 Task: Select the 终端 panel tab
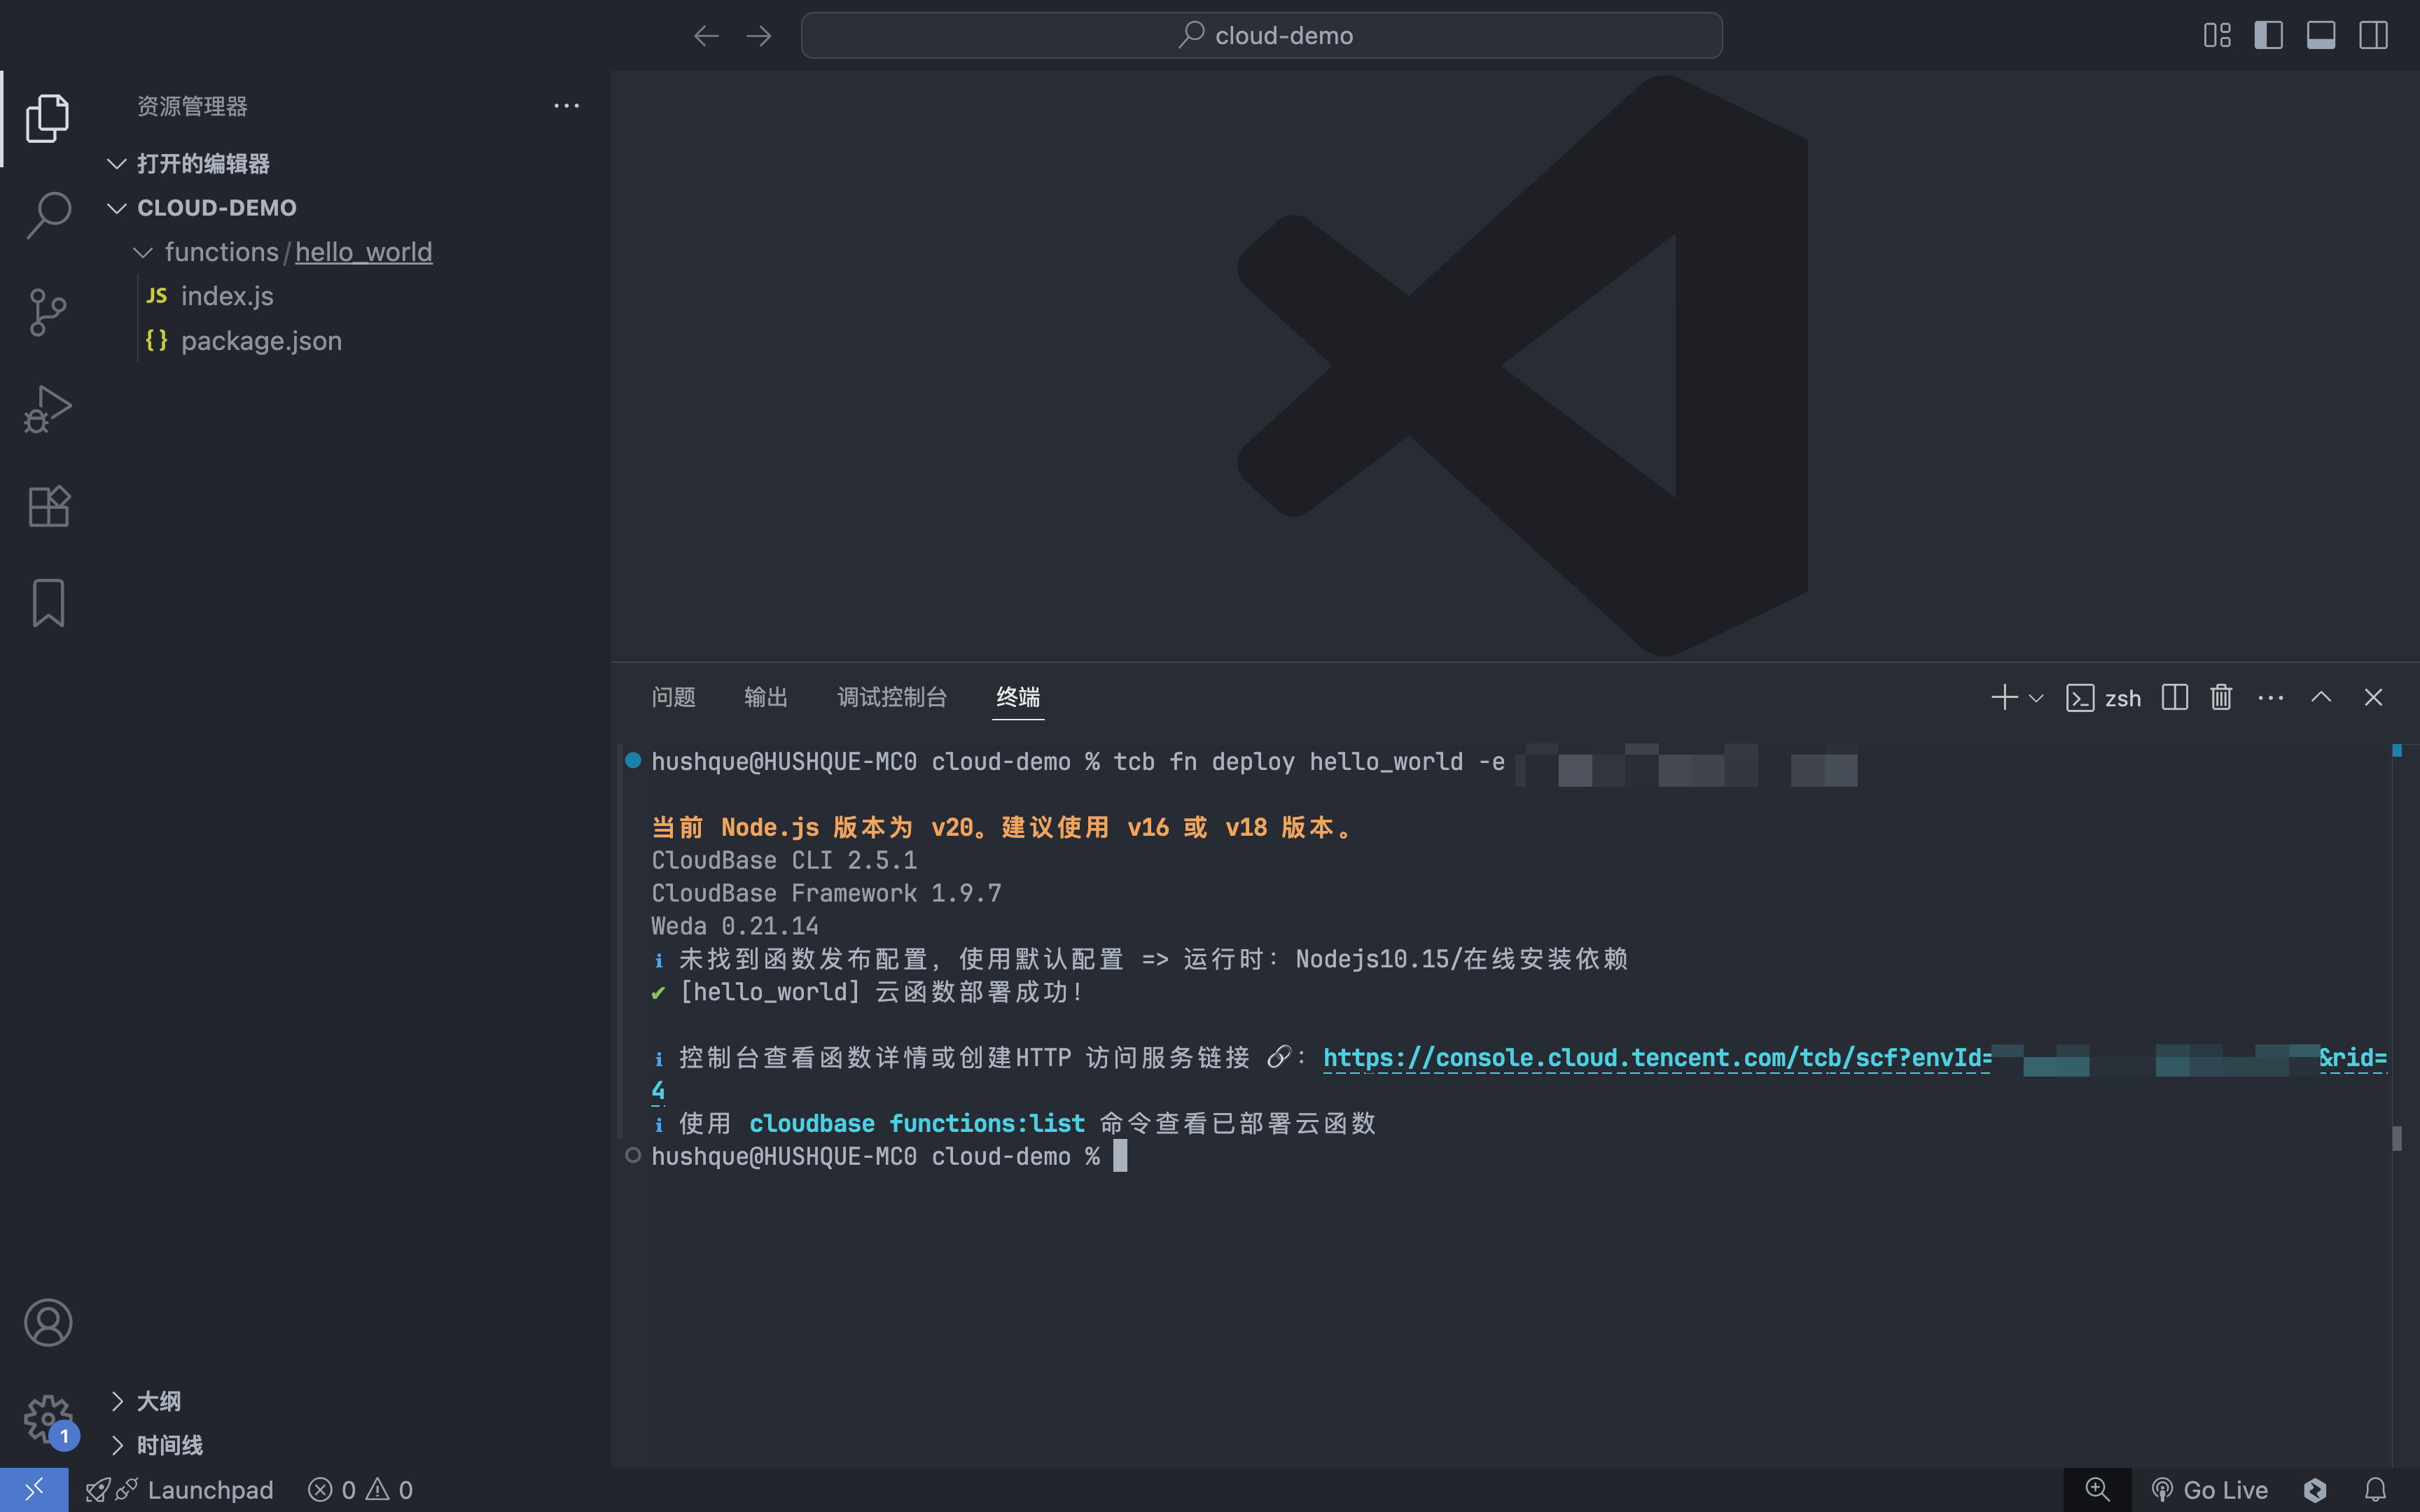tap(1018, 697)
